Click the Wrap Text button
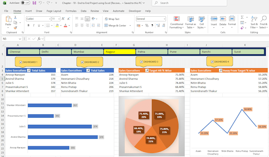Image resolution: width=269 pixels, height=157 pixels. 112,19
